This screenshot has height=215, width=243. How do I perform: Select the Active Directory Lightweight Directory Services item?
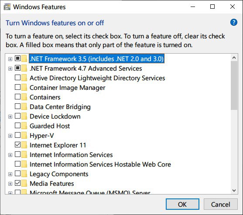click(97, 78)
